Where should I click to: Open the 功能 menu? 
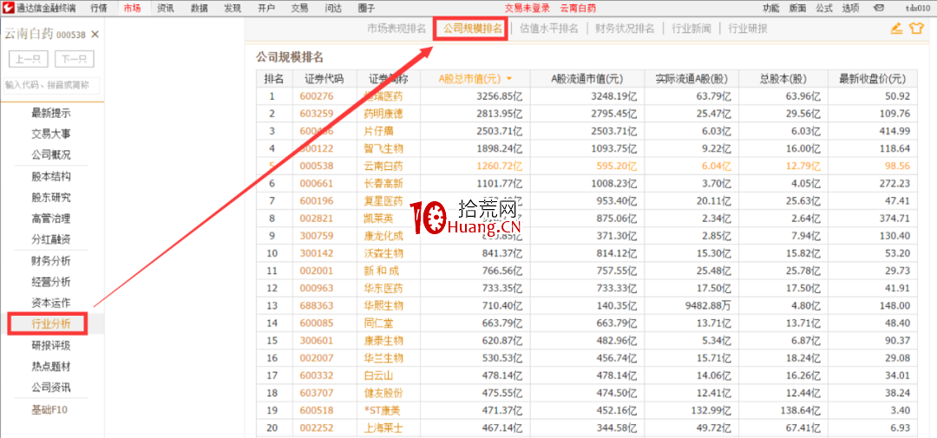click(771, 9)
